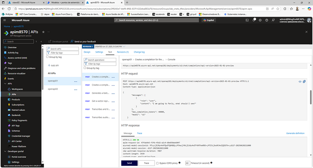Click the top bar feedback icon

(273, 20)
